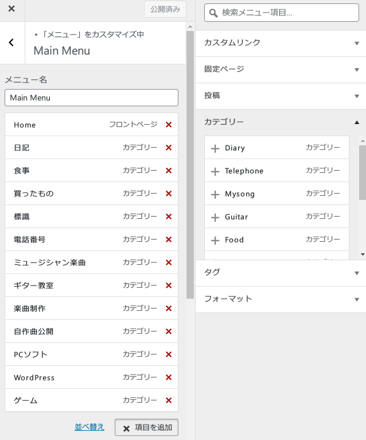Collapse the カテゴリー section
The height and width of the screenshot is (440, 366).
tap(281, 122)
